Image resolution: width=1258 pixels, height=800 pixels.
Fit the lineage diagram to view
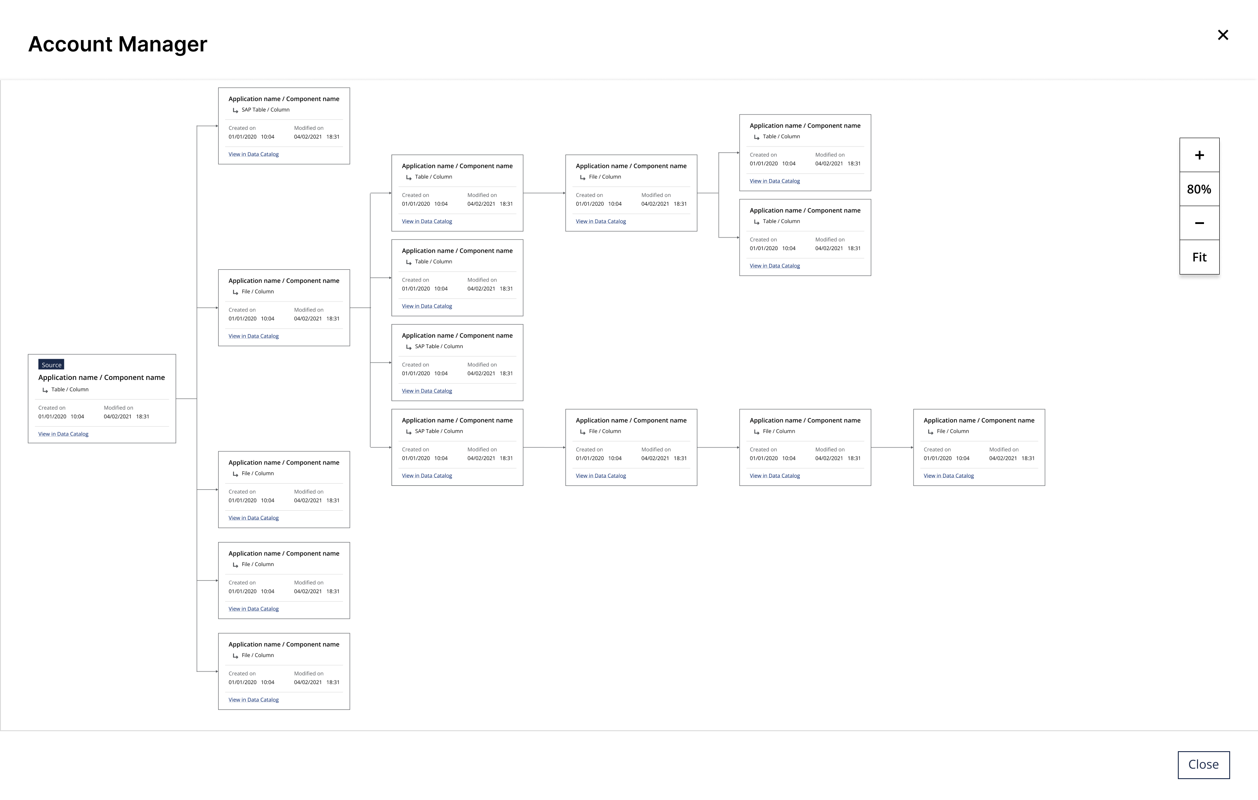coord(1199,257)
